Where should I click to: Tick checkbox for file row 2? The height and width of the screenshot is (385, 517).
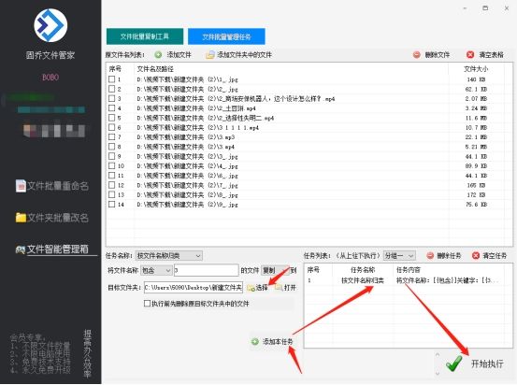[112, 89]
